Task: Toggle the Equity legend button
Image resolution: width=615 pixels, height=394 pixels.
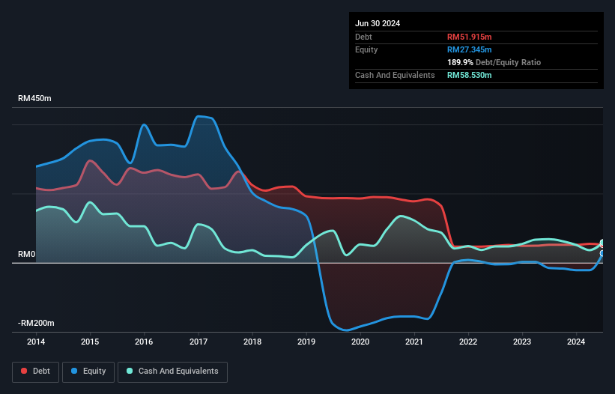Action: coord(88,372)
